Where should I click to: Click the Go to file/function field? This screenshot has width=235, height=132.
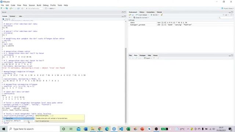pos(34,8)
